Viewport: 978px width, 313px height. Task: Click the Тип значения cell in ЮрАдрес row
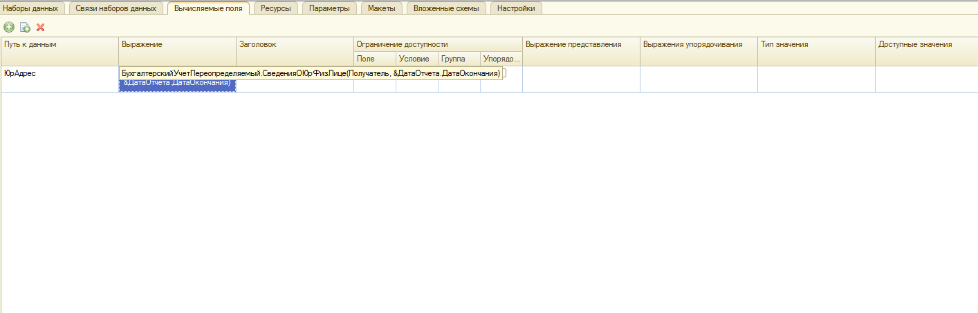click(817, 79)
